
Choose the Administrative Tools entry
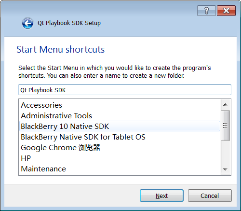point(120,116)
